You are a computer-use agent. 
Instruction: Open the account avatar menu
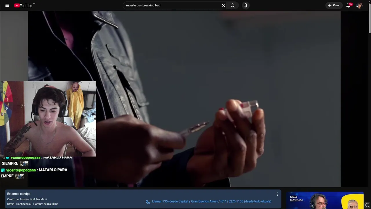coord(359,6)
